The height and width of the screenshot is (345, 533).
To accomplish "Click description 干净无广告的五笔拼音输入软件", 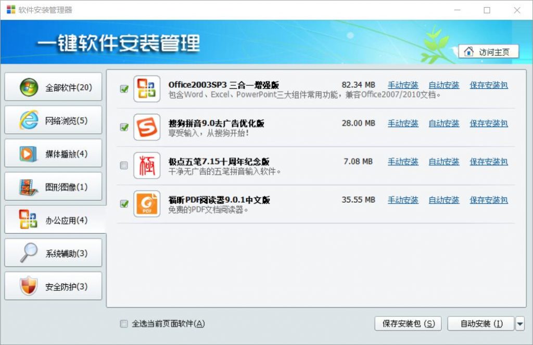I will [224, 171].
